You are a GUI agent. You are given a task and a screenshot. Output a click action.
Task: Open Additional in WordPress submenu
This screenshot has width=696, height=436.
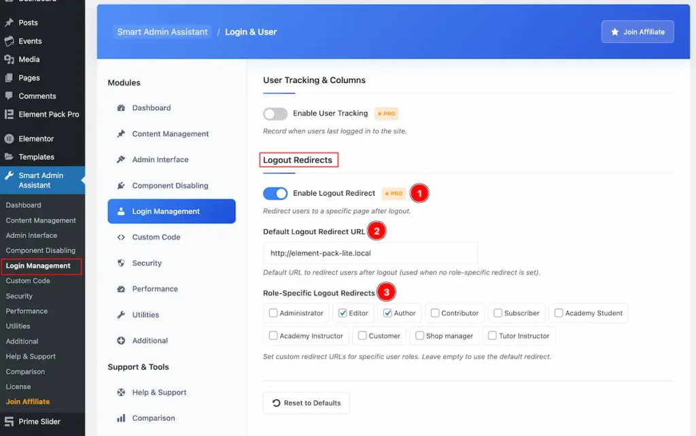[x=22, y=341]
